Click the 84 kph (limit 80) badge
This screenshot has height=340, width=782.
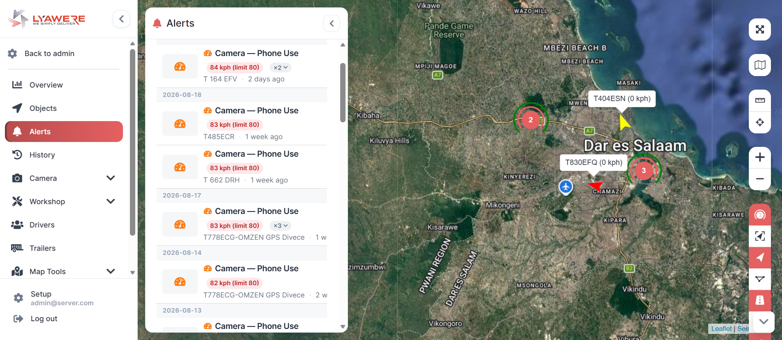tap(234, 68)
